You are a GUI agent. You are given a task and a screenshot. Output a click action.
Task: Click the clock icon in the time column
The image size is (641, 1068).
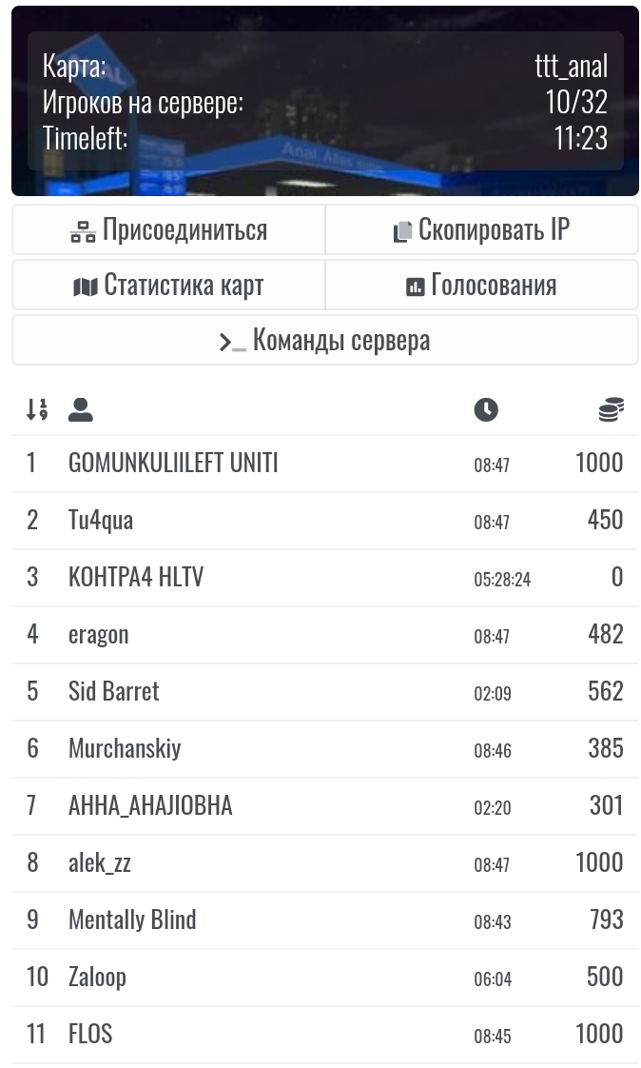(486, 409)
